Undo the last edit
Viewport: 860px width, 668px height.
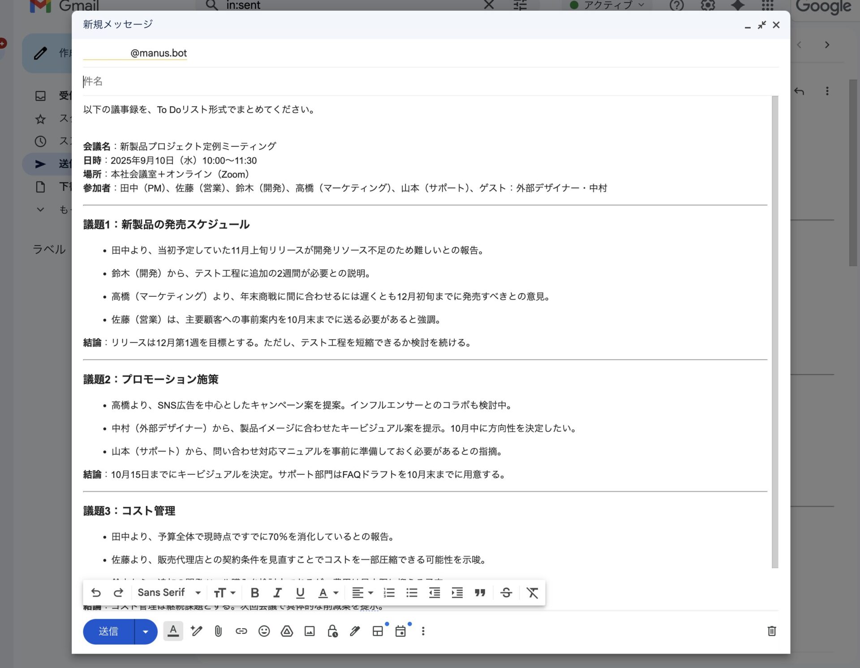coord(96,592)
